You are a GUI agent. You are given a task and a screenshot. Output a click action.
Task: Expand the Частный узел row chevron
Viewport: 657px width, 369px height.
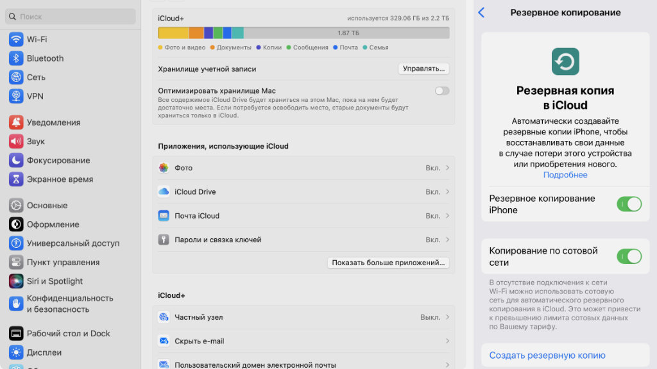tap(447, 317)
